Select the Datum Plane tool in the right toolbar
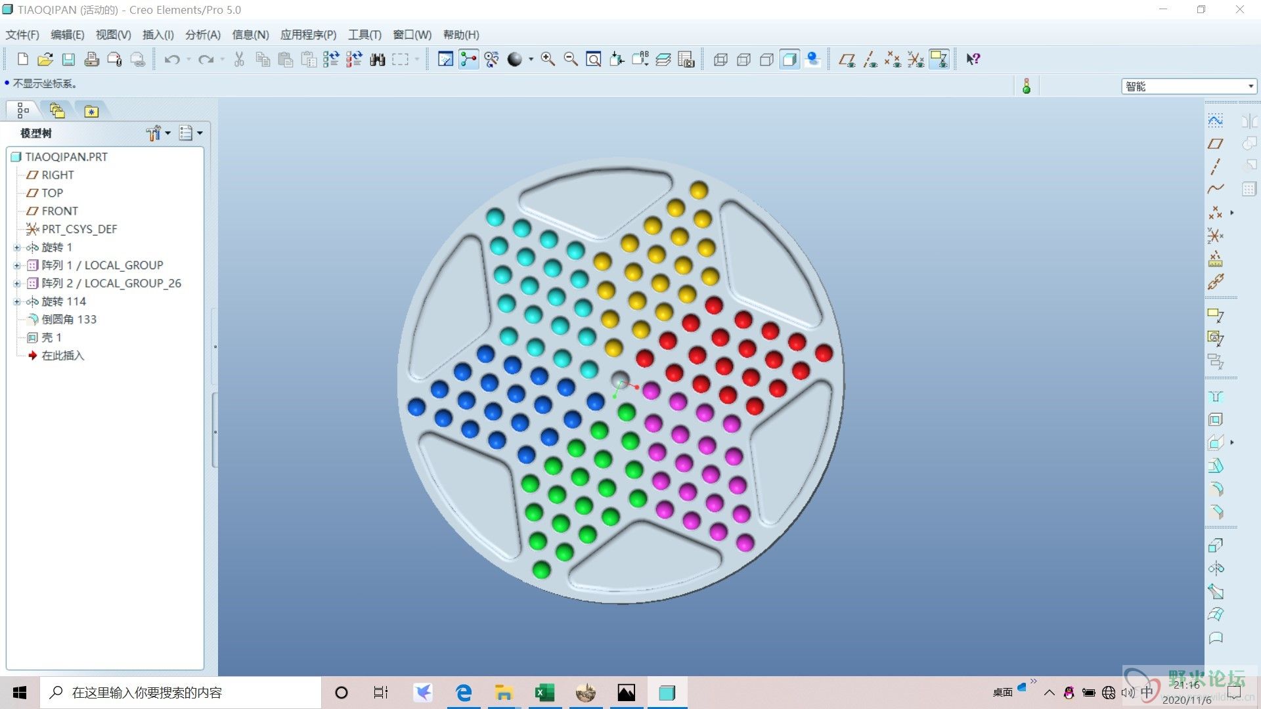 click(x=1216, y=144)
